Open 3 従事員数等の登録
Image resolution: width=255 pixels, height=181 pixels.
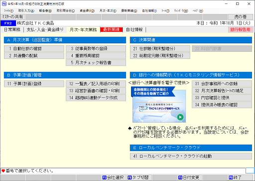[96, 49]
